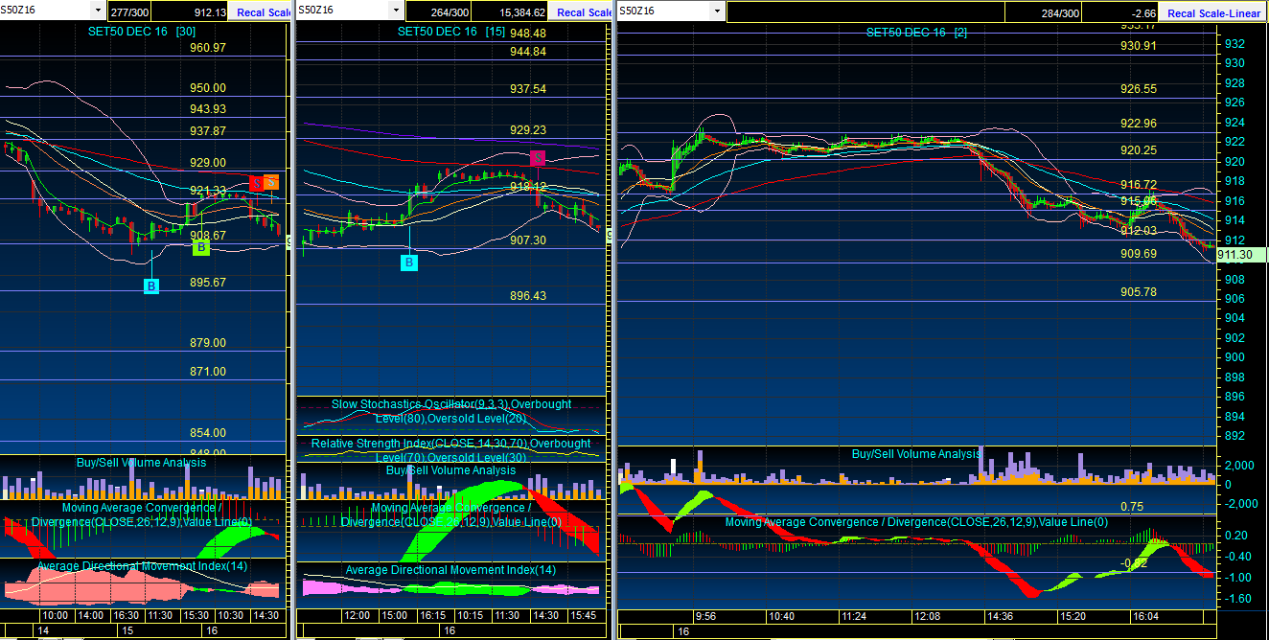Click the 16:04 time label on the right chart

click(x=1145, y=615)
